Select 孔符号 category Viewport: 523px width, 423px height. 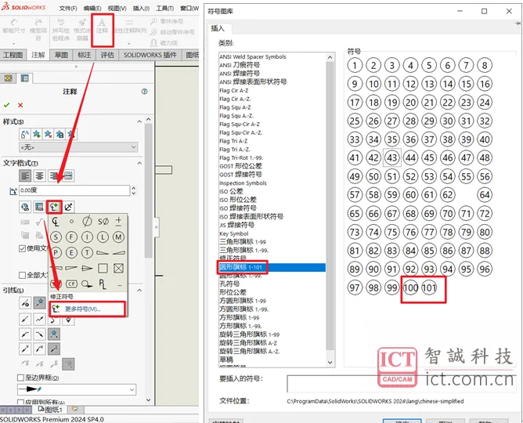[229, 284]
